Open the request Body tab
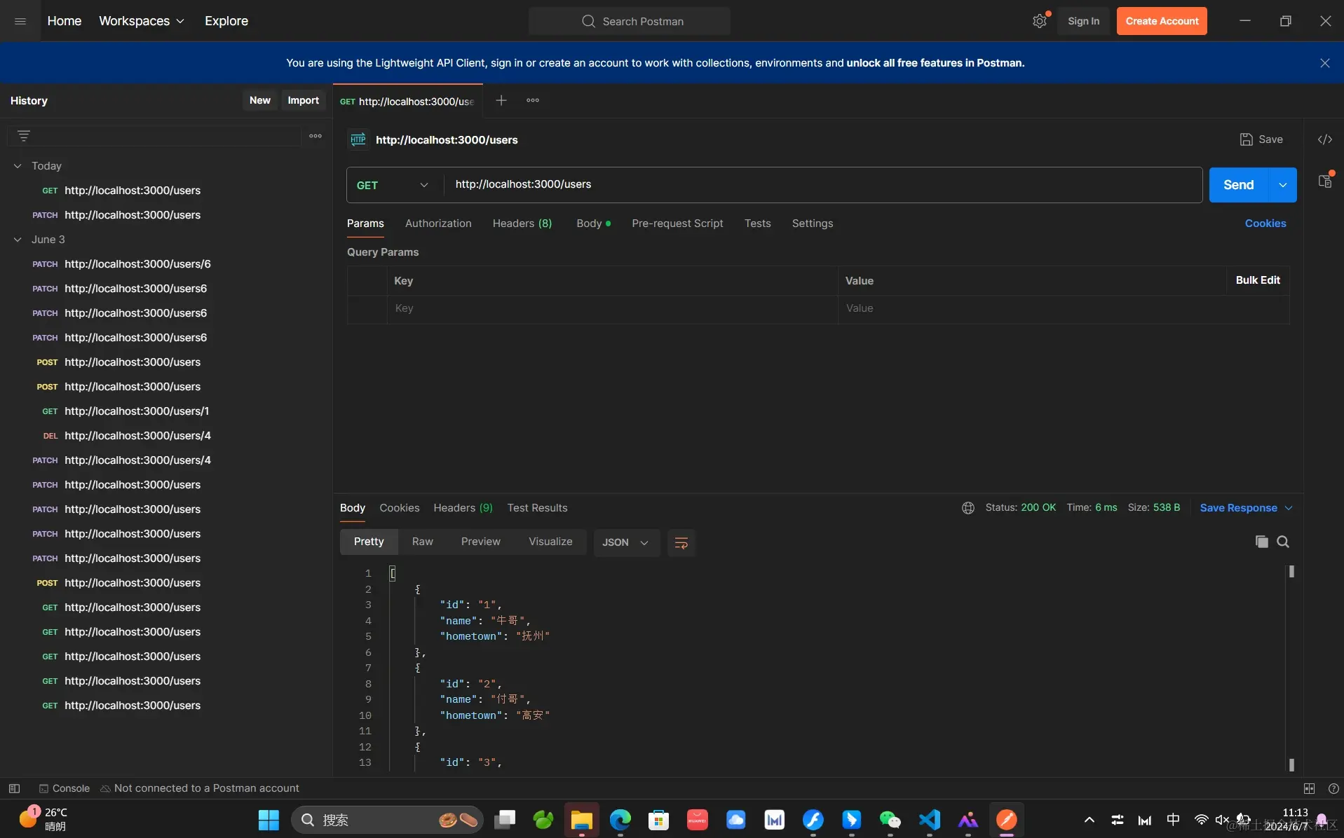 pos(593,224)
